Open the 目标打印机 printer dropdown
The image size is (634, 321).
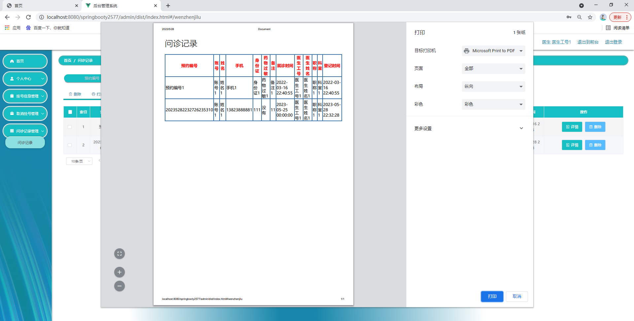(x=493, y=51)
